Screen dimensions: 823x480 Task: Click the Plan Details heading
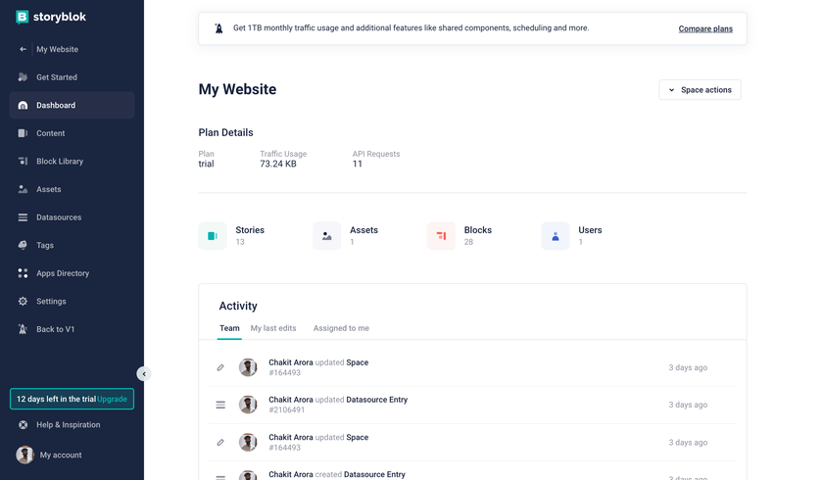coord(225,132)
